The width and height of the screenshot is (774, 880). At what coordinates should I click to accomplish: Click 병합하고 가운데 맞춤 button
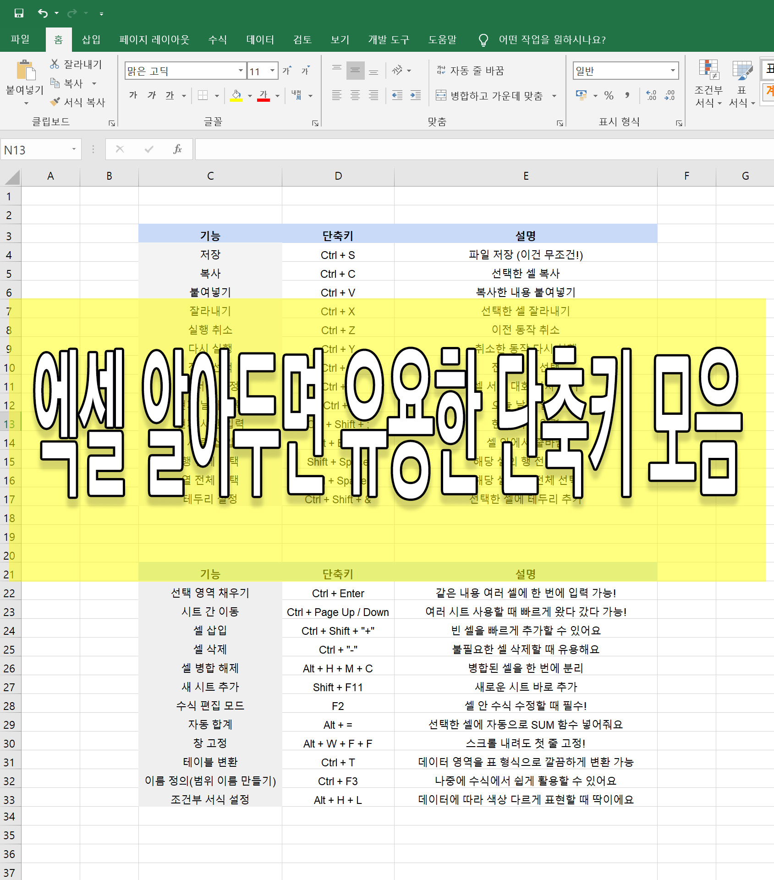489,95
